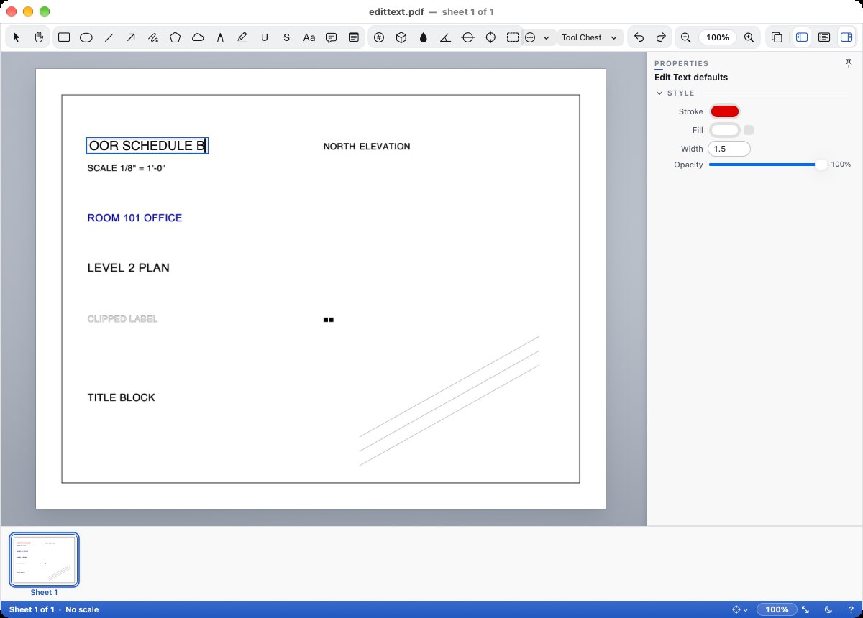The image size is (863, 618).
Task: Open the more tools ellipsis menu
Action: [x=537, y=37]
